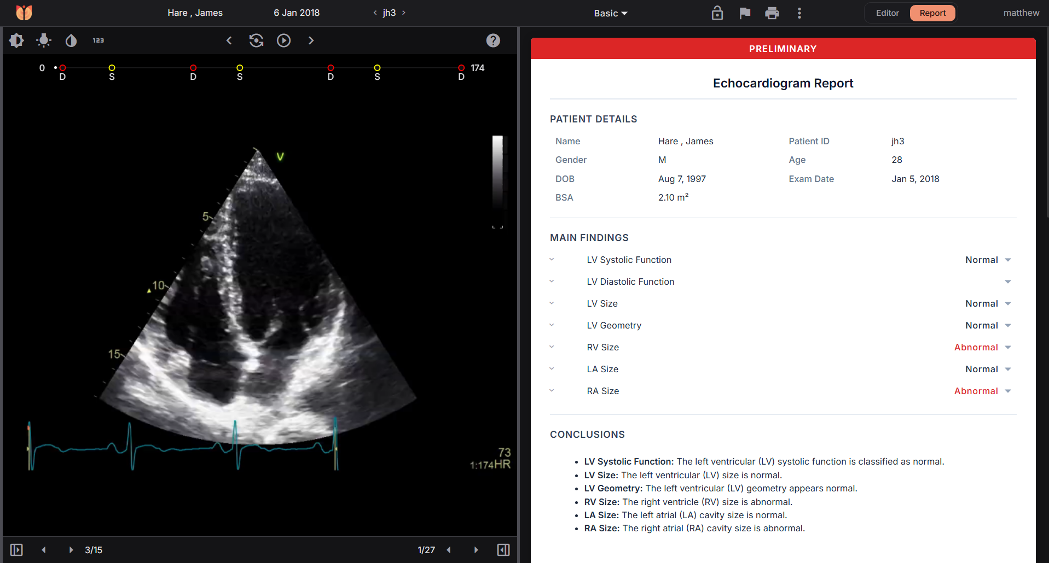Open the LV Diastolic Function dropdown
The height and width of the screenshot is (563, 1049).
(x=1008, y=282)
